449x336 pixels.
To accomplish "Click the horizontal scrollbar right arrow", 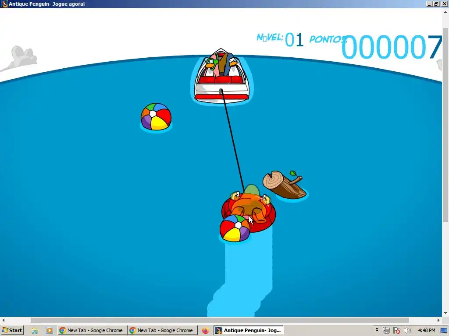I will pos(438,320).
